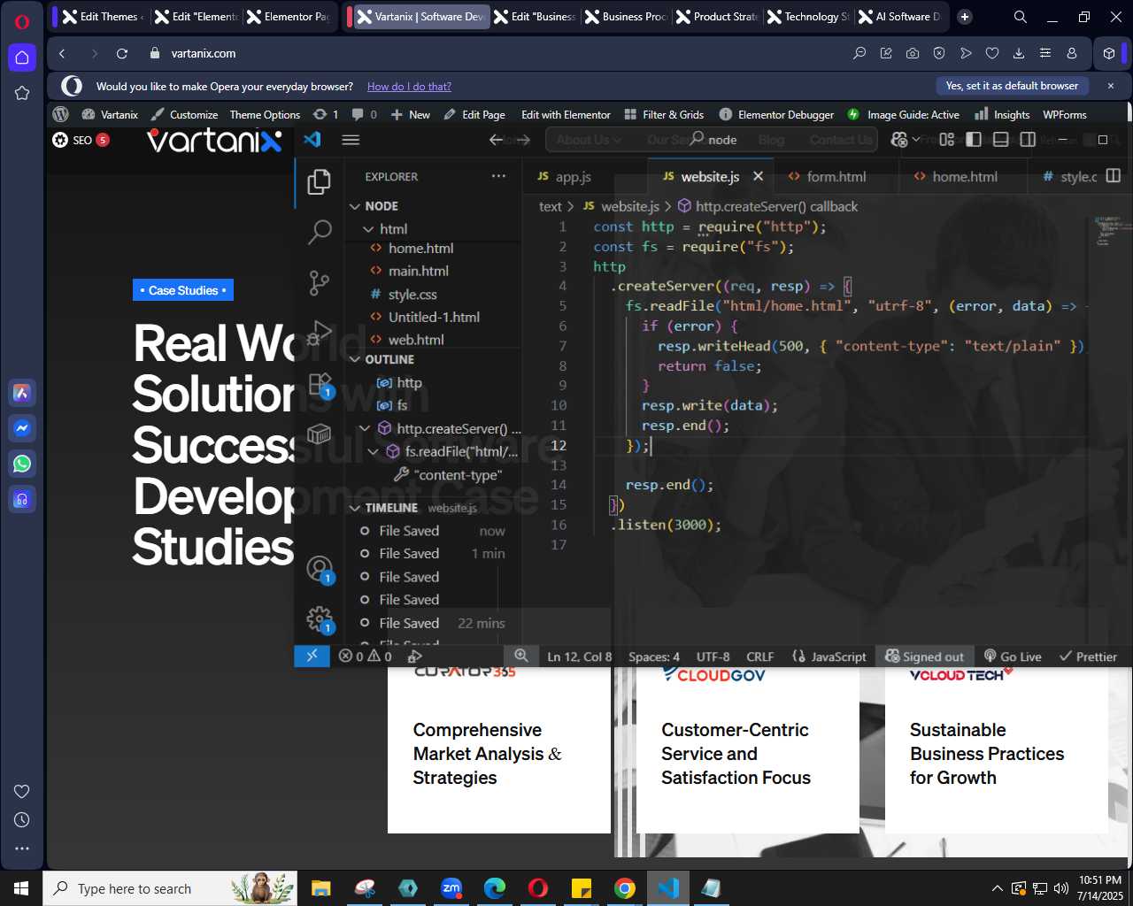Click Ln 12, Col 8 cursor position
This screenshot has width=1133, height=906.
point(579,656)
